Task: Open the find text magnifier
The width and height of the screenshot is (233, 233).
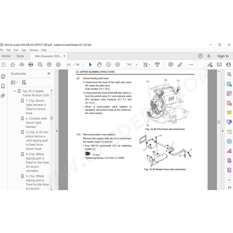Action: 40,65
